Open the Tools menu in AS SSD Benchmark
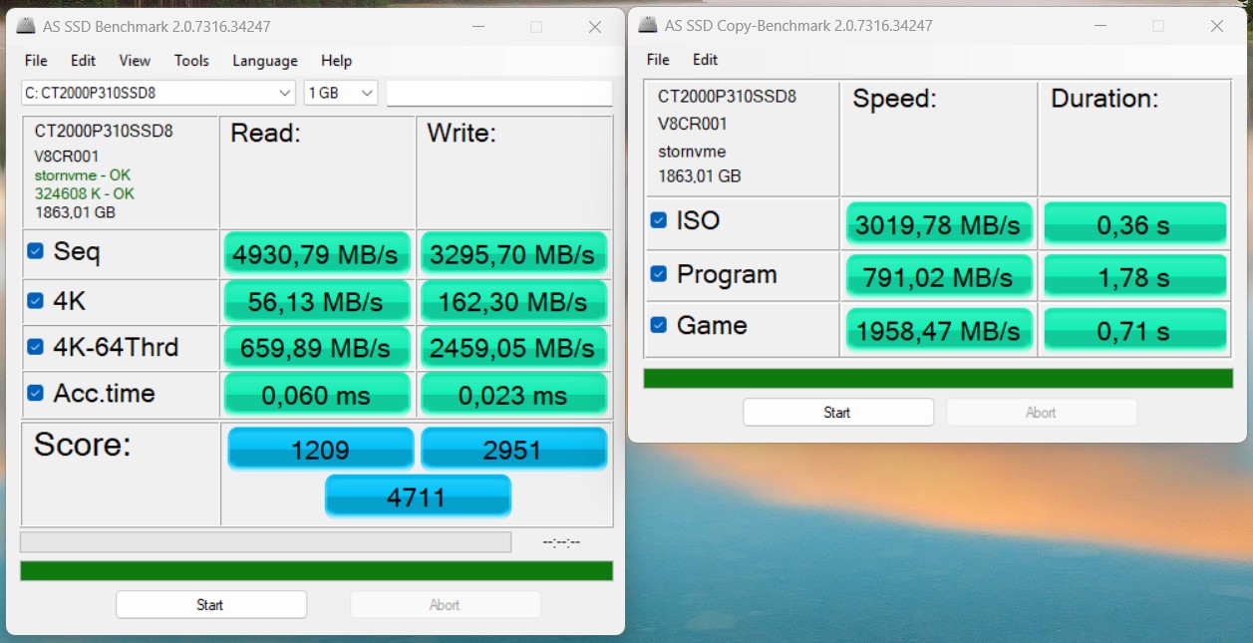Viewport: 1253px width, 643px height. pyautogui.click(x=191, y=61)
